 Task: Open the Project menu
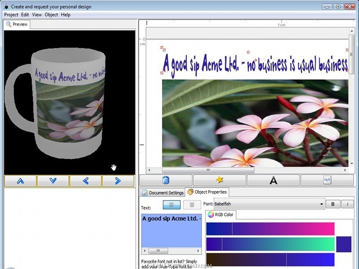point(11,15)
